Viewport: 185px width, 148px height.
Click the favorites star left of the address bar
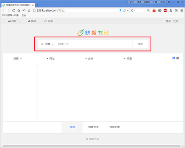(x=29, y=10)
